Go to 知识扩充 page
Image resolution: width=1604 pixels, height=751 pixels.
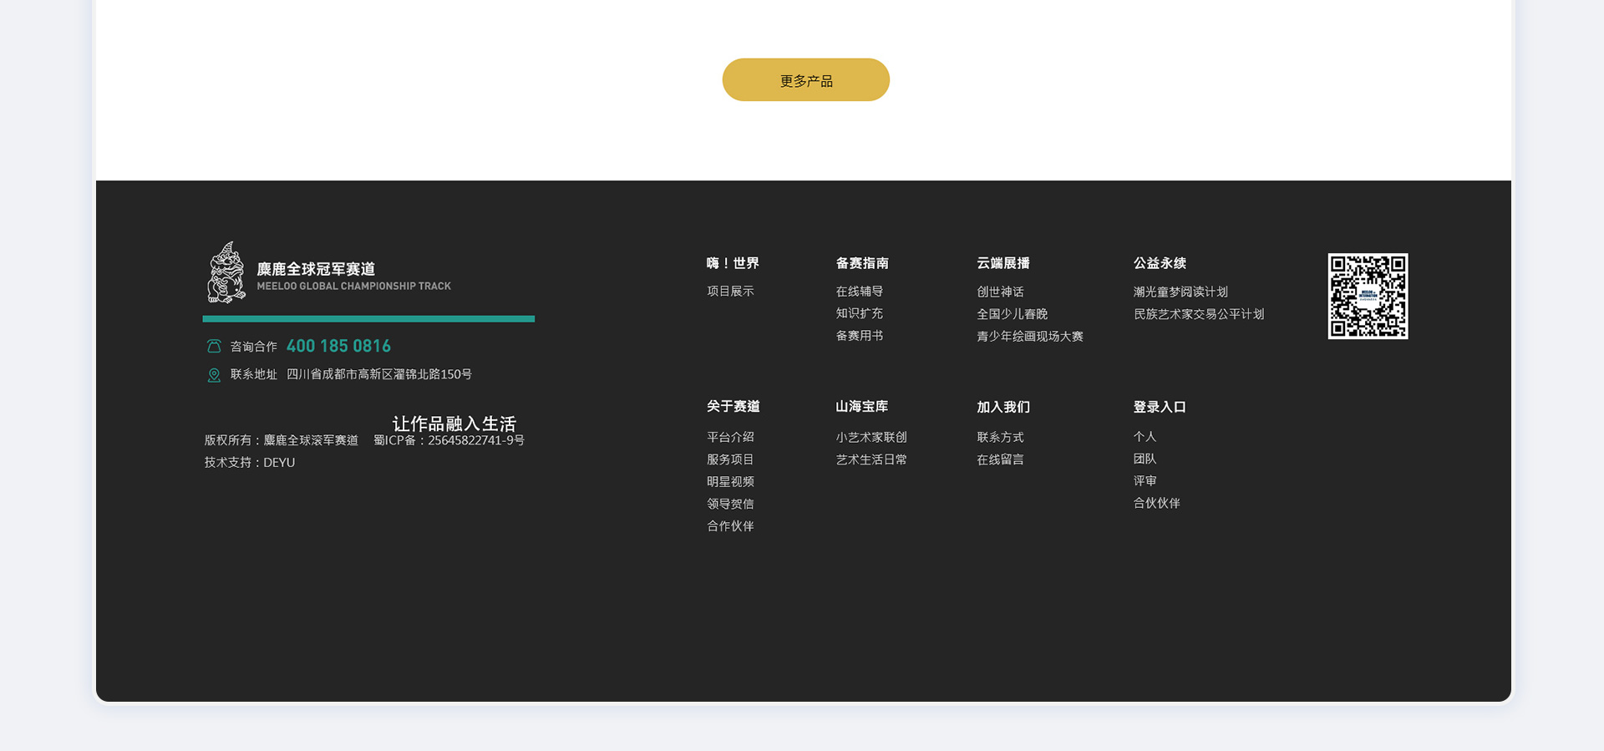pos(859,313)
